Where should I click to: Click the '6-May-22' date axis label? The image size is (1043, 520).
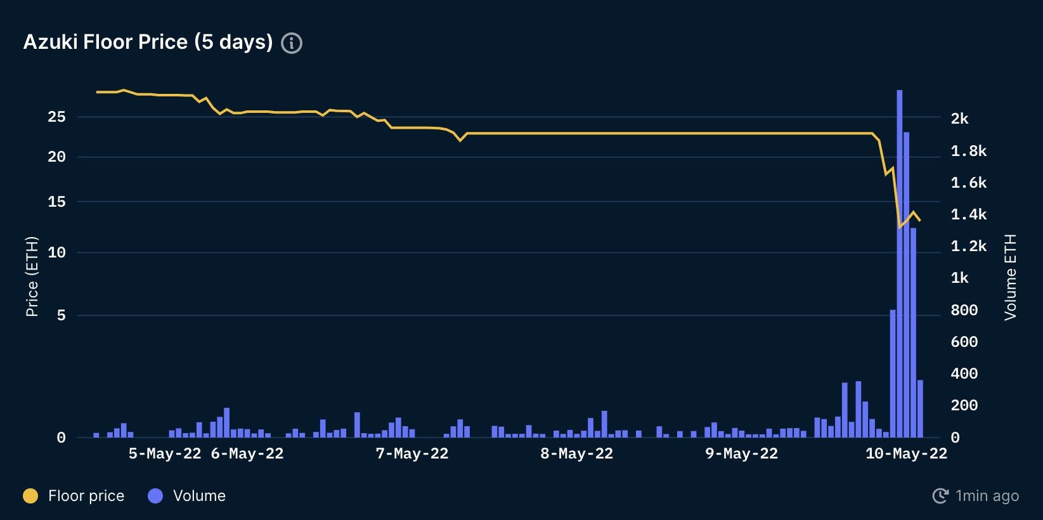click(247, 453)
